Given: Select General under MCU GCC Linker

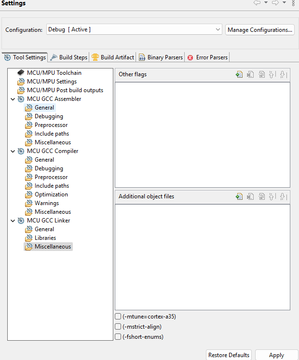Looking at the screenshot, I should point(44,229).
